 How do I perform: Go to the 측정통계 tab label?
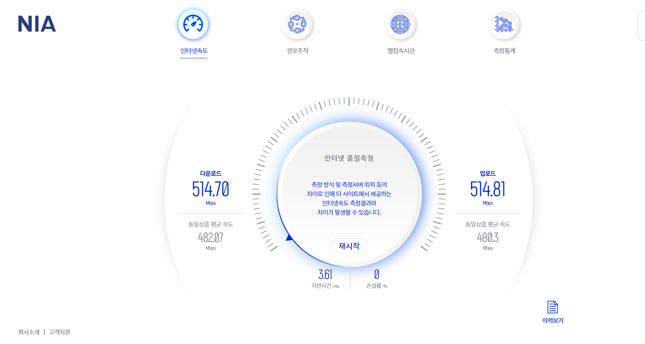504,51
